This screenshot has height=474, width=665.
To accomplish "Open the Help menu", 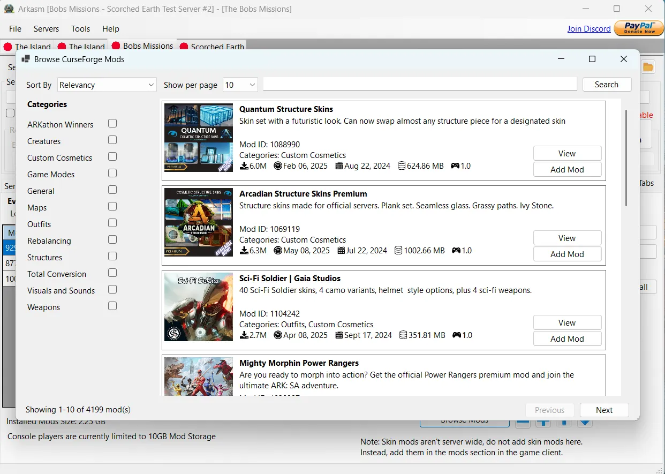I will point(111,29).
